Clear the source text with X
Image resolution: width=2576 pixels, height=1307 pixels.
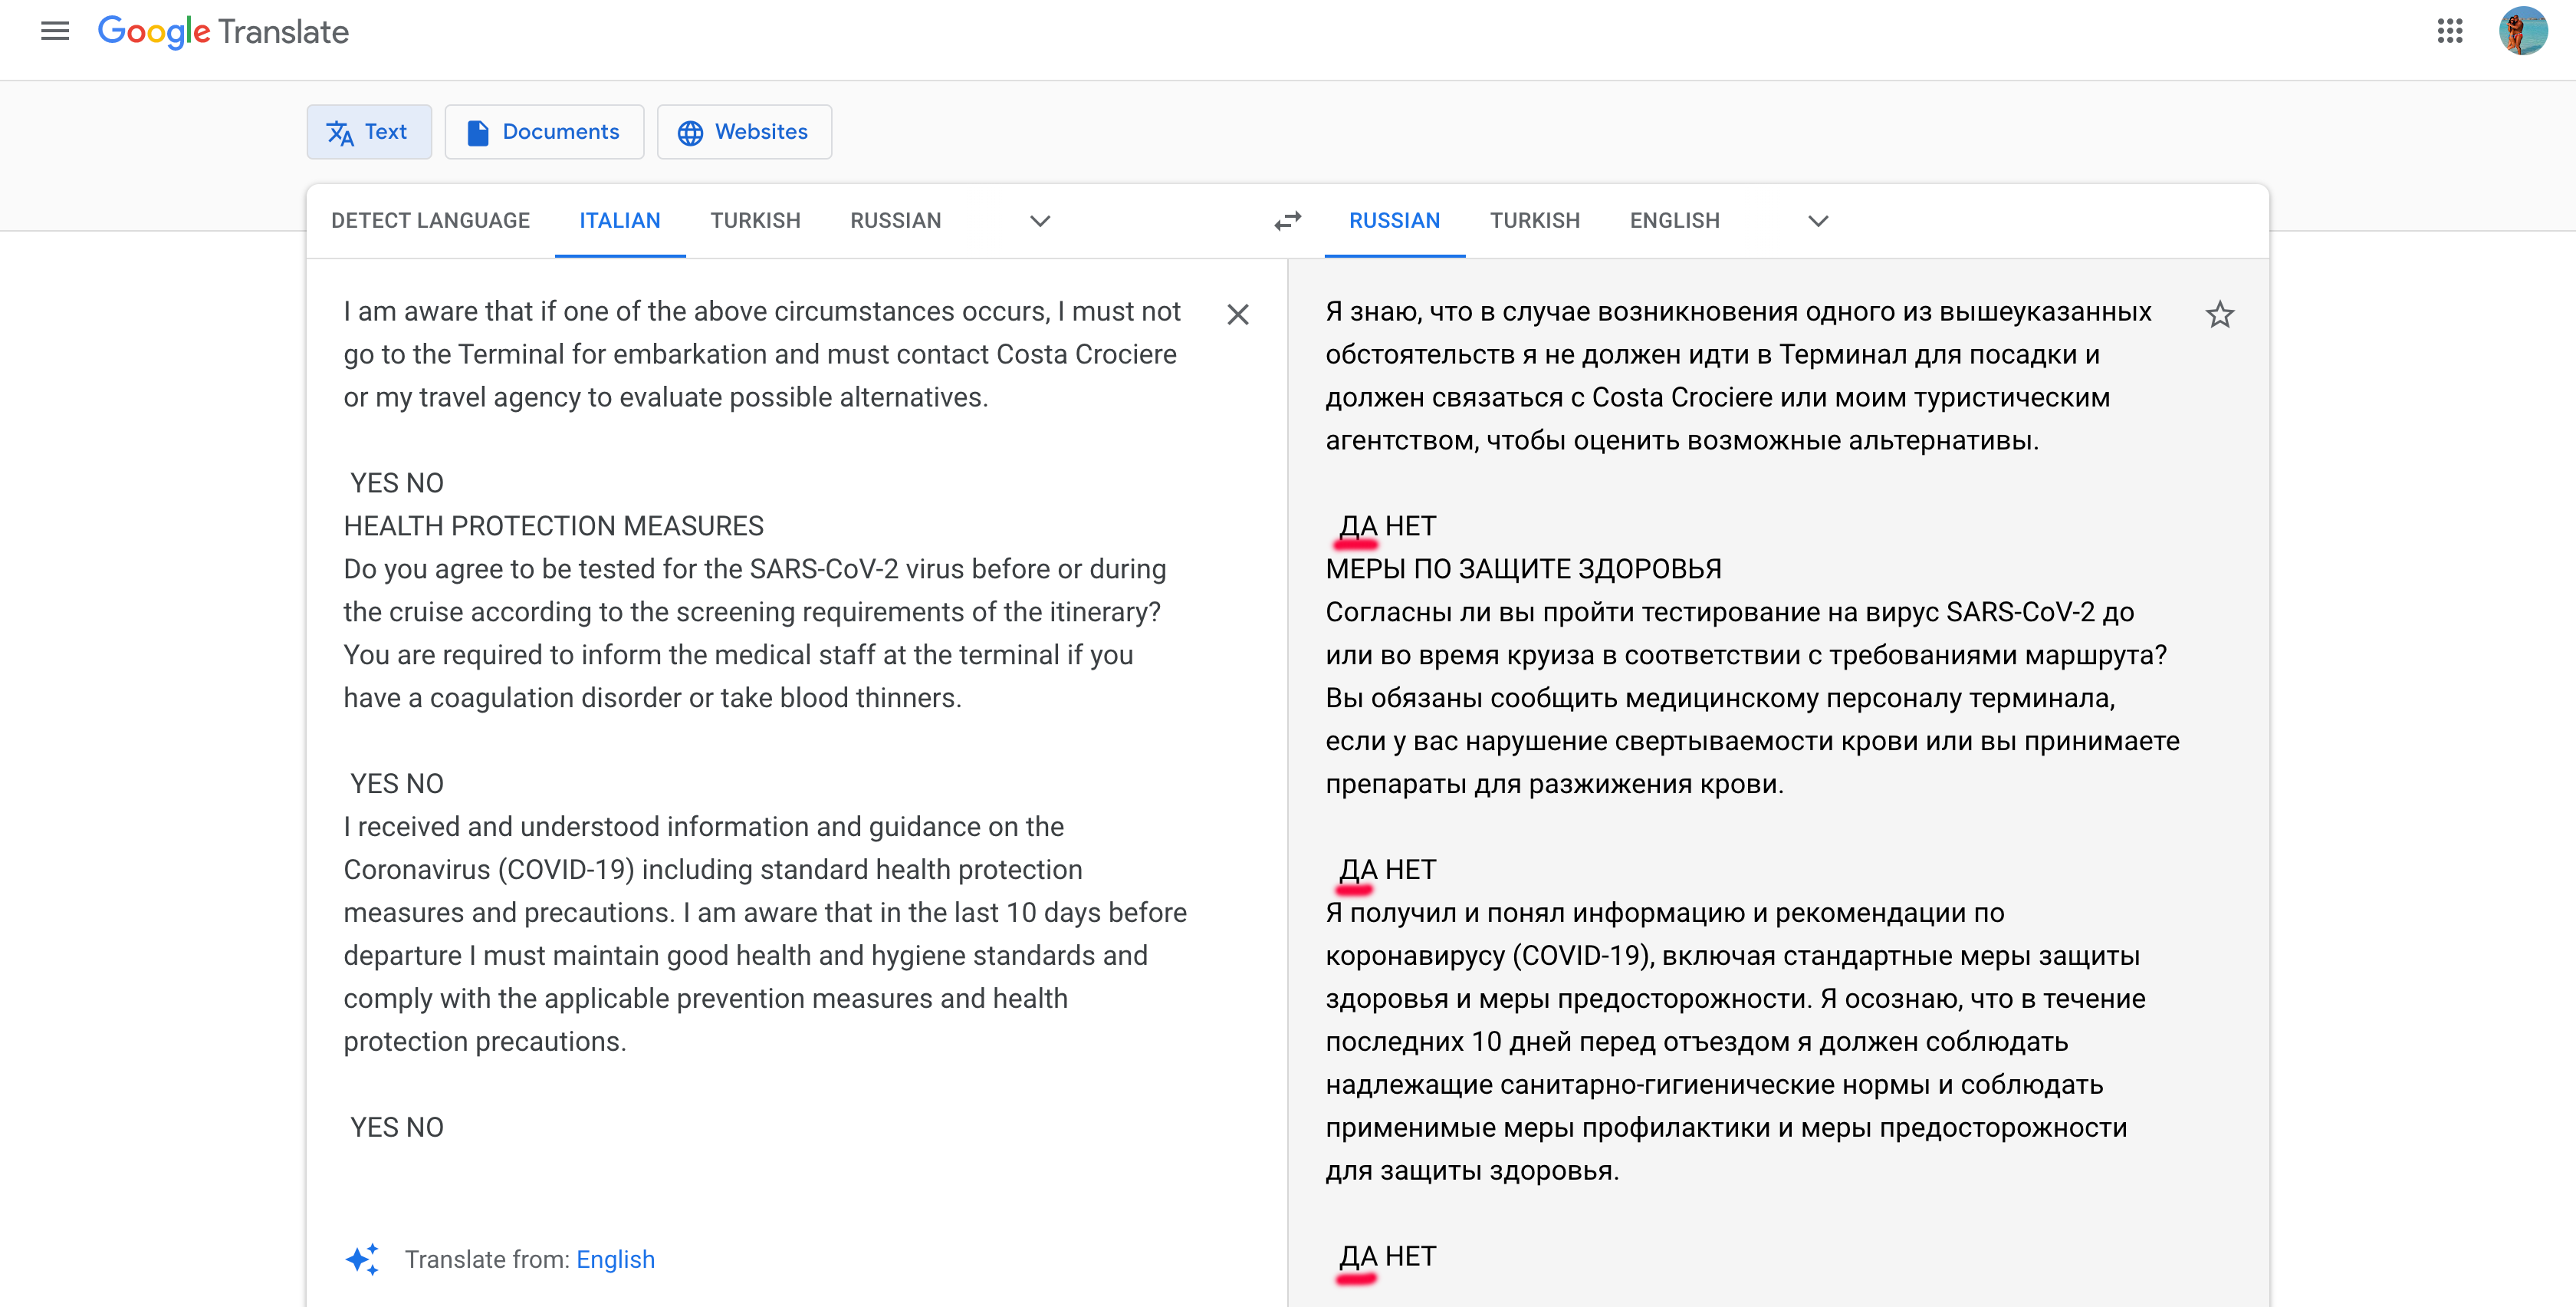[1238, 314]
